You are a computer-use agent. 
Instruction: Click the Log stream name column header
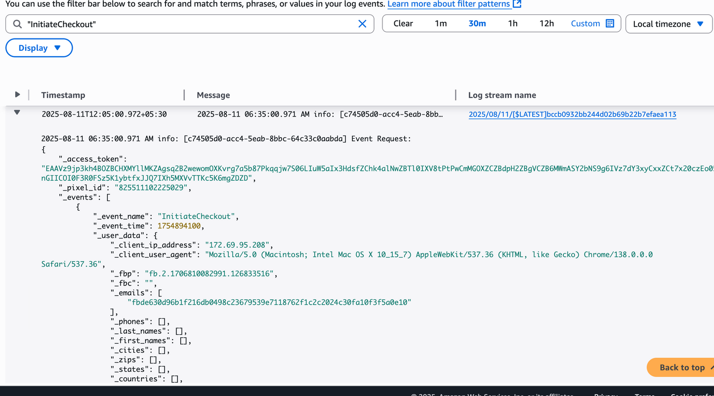pyautogui.click(x=502, y=95)
